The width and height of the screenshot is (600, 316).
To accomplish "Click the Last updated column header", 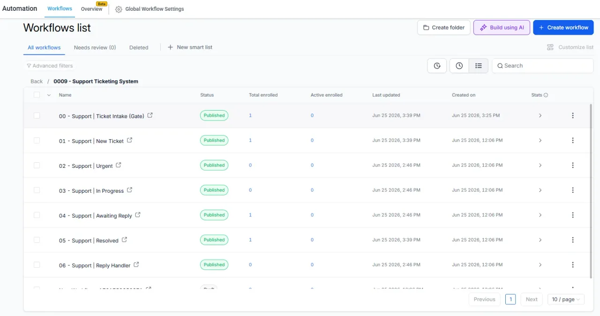I will click(x=386, y=95).
